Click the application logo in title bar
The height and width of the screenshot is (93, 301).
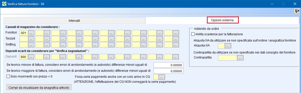(x=4, y=4)
